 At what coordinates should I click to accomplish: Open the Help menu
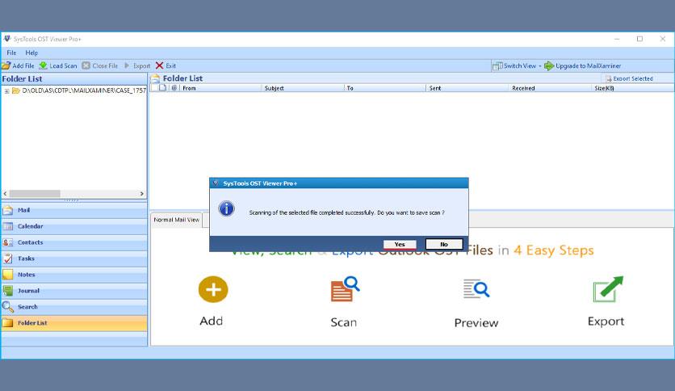[31, 53]
